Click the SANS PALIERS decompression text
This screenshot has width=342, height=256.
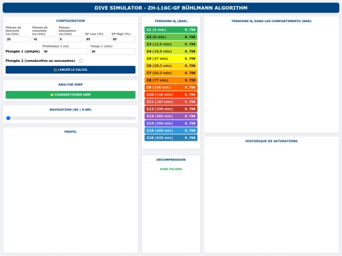pos(171,169)
